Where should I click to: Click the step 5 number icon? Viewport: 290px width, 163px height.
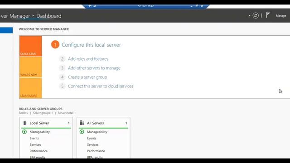[x=63, y=86]
